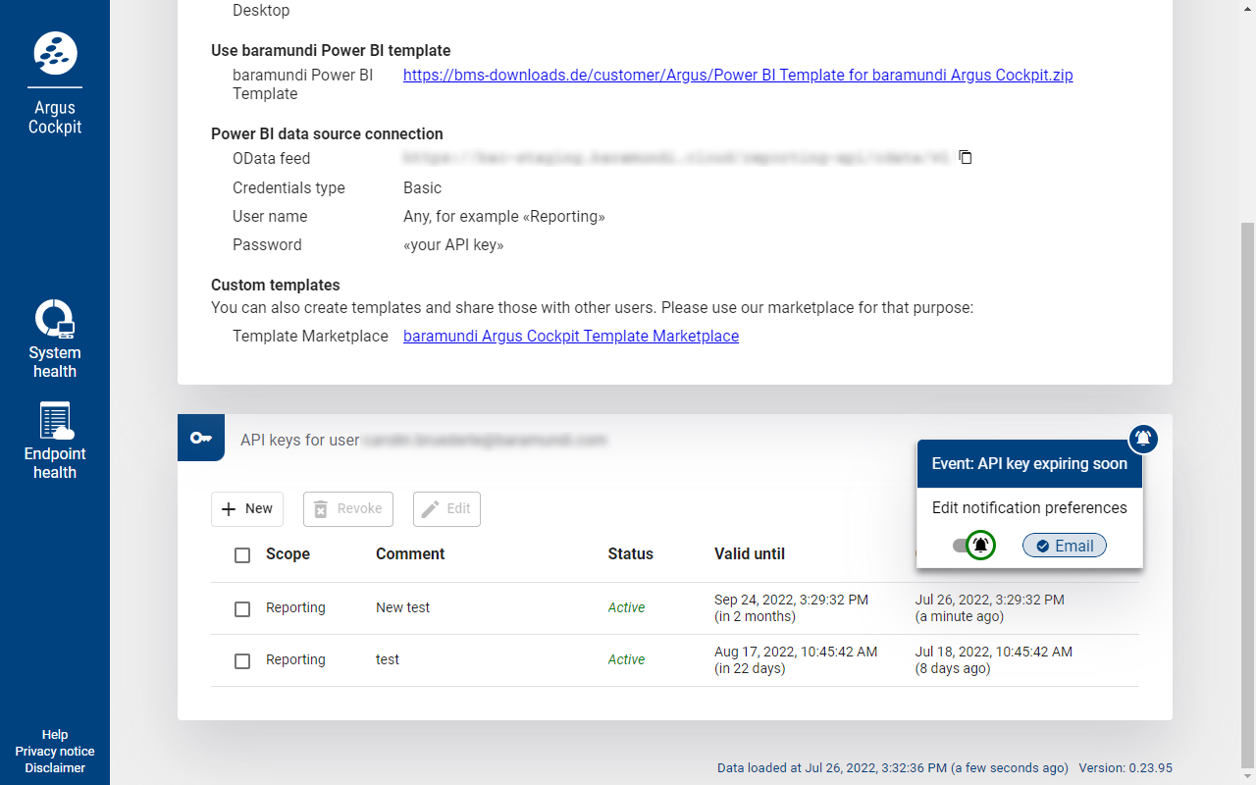Click the key icon beside API keys
1256x785 pixels.
coord(201,438)
